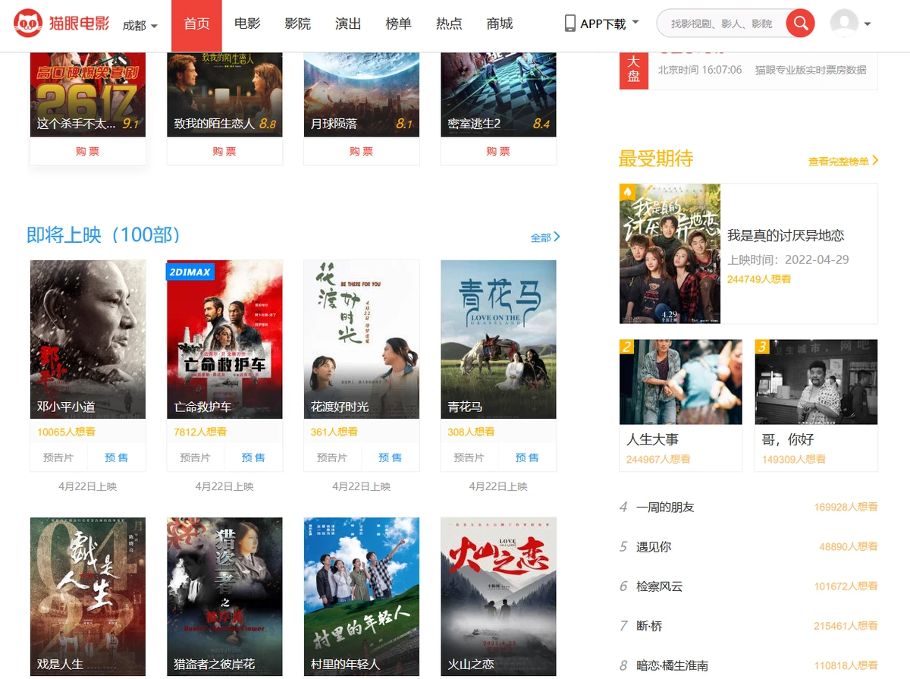This screenshot has height=679, width=910.
Task: Open 全部 link beside 即将上映
Action: (x=545, y=237)
